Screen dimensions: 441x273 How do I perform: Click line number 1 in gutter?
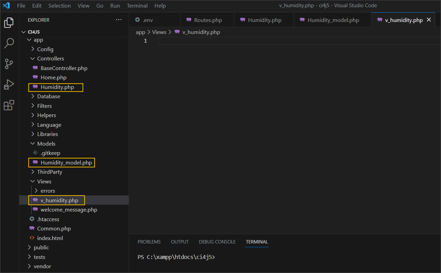point(146,41)
